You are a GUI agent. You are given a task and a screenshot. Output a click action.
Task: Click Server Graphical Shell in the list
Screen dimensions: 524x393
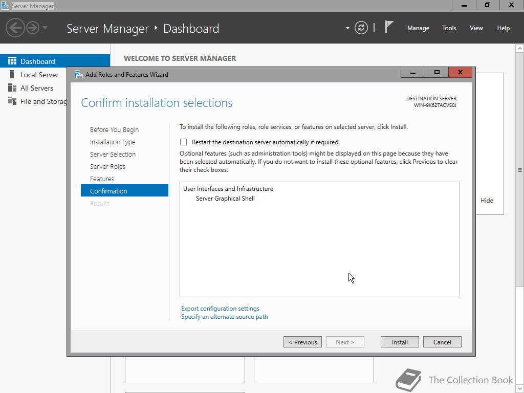(x=225, y=199)
